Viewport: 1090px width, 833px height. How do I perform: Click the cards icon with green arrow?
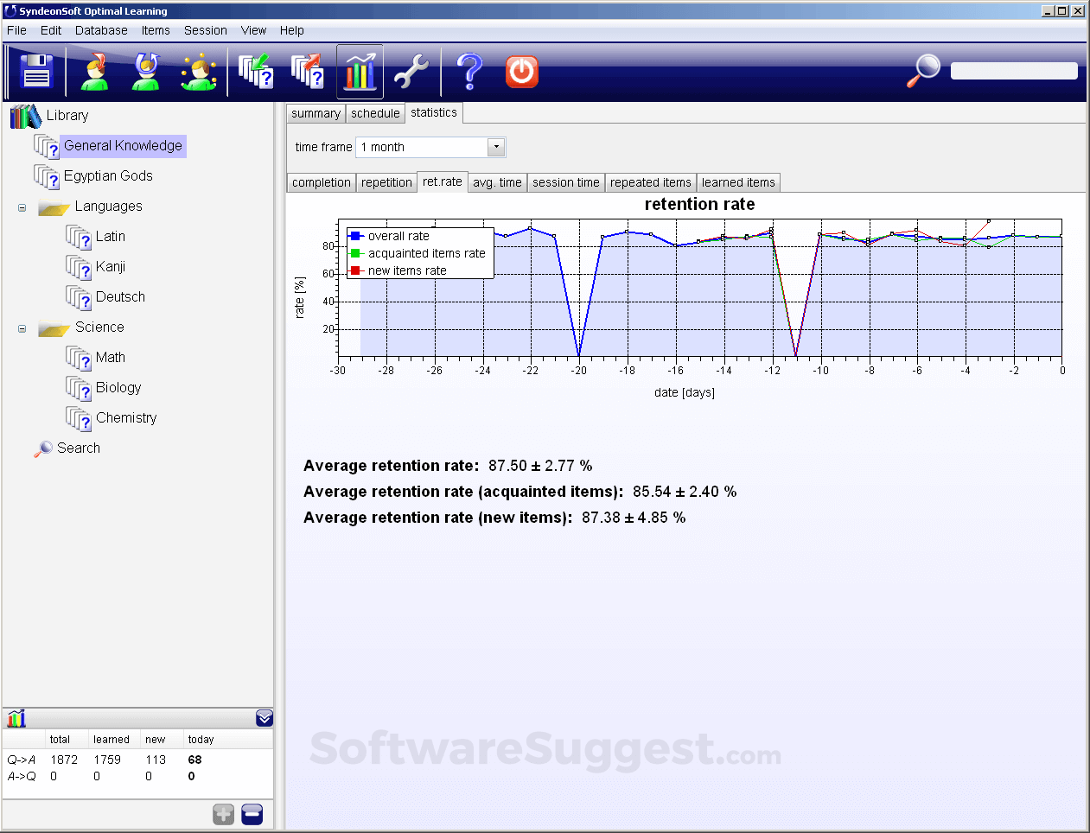pos(256,72)
